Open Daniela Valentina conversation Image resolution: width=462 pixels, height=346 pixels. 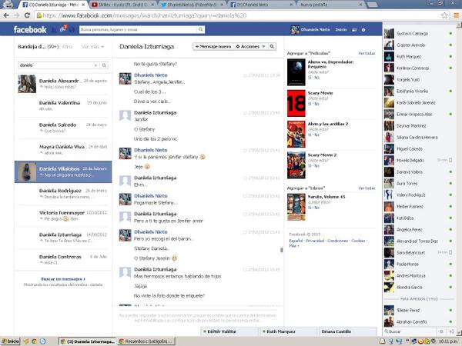(x=63, y=105)
